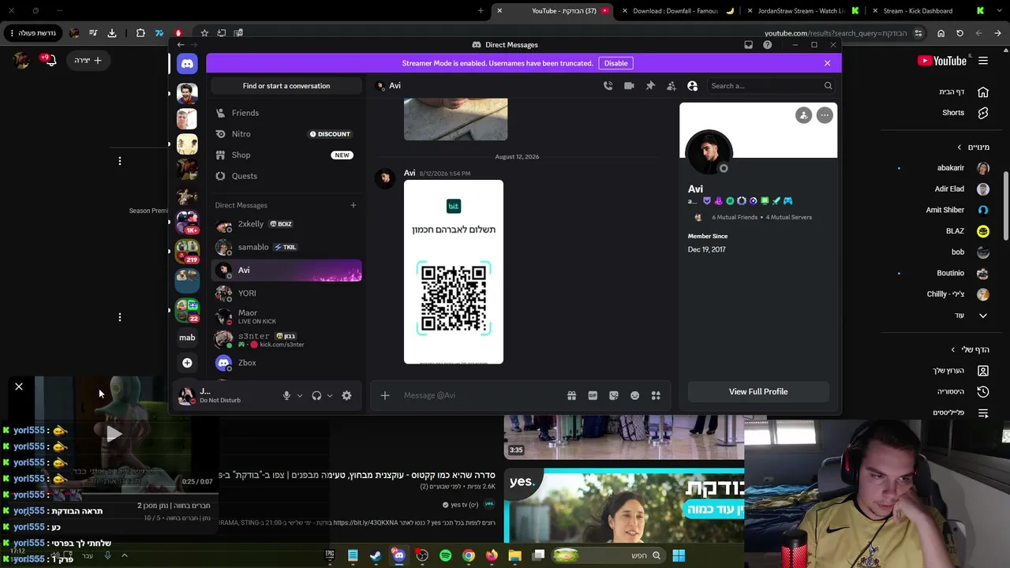Start a video call in Discord
The width and height of the screenshot is (1010, 568).
[629, 86]
